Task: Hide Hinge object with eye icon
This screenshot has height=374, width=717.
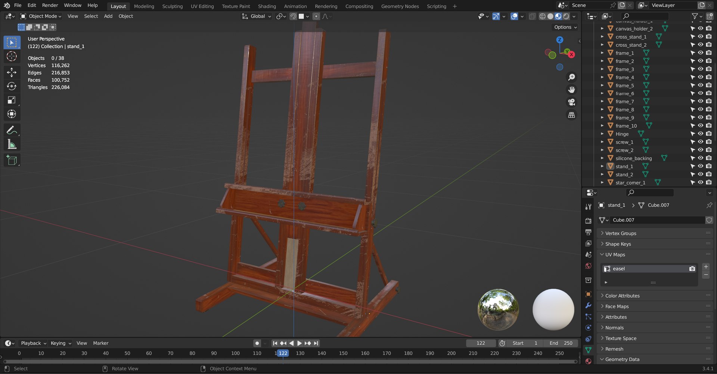Action: pyautogui.click(x=701, y=134)
